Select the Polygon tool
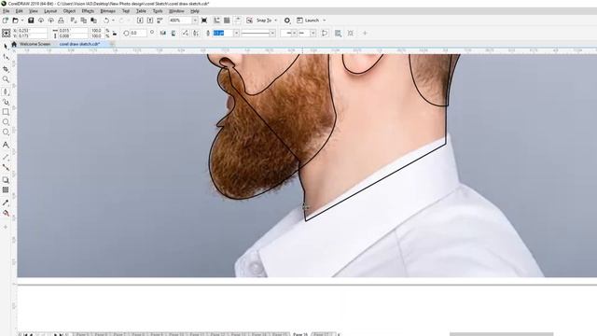597x336 pixels. click(6, 133)
